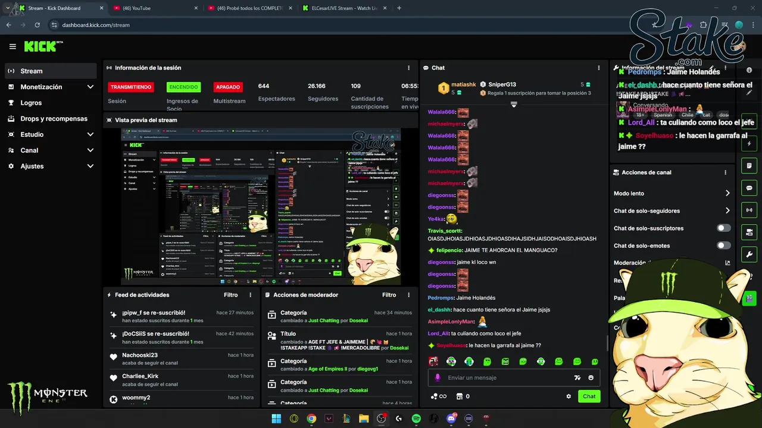Select Stream in the sidebar
762x428 pixels.
[51, 71]
